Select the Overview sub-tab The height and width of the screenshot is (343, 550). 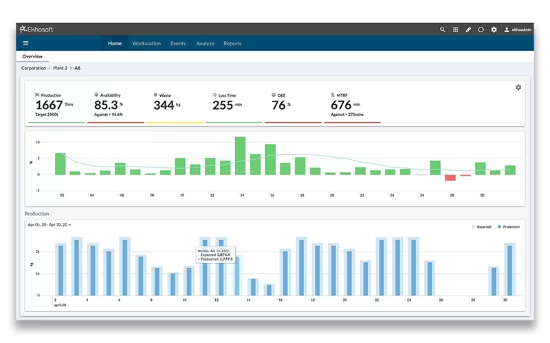(32, 56)
